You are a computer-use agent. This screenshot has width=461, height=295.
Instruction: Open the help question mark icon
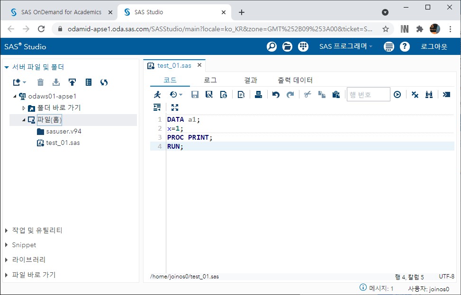point(405,46)
